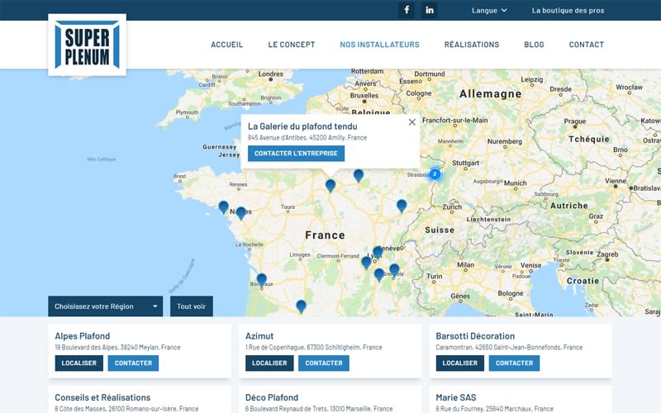Click the Super Plenum logo
Image resolution: width=661 pixels, height=413 pixels.
coord(88,45)
